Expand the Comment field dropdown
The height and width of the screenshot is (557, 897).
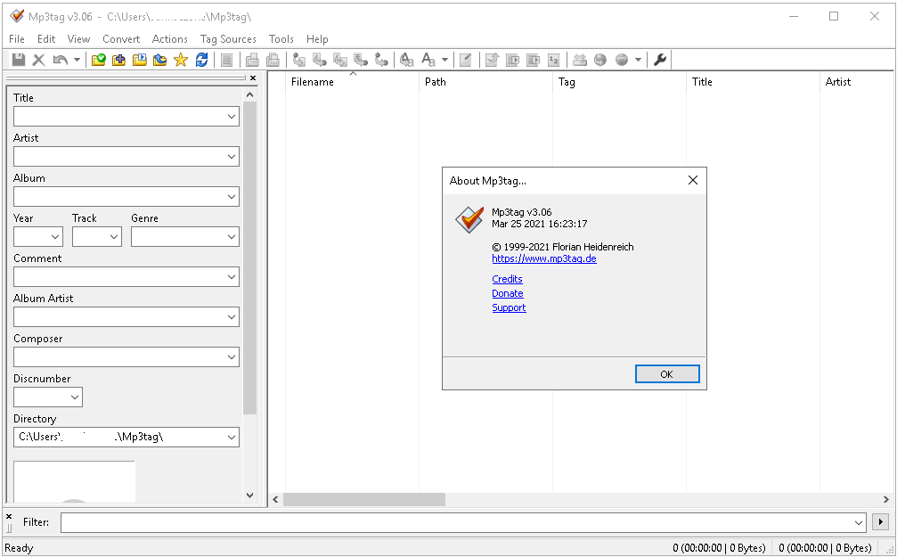pos(231,277)
